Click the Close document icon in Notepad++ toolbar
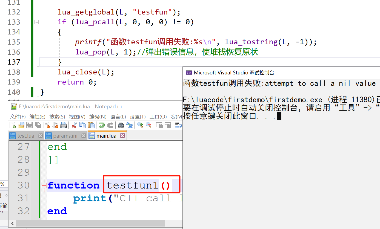The height and width of the screenshot is (229, 380). [x=47, y=125]
